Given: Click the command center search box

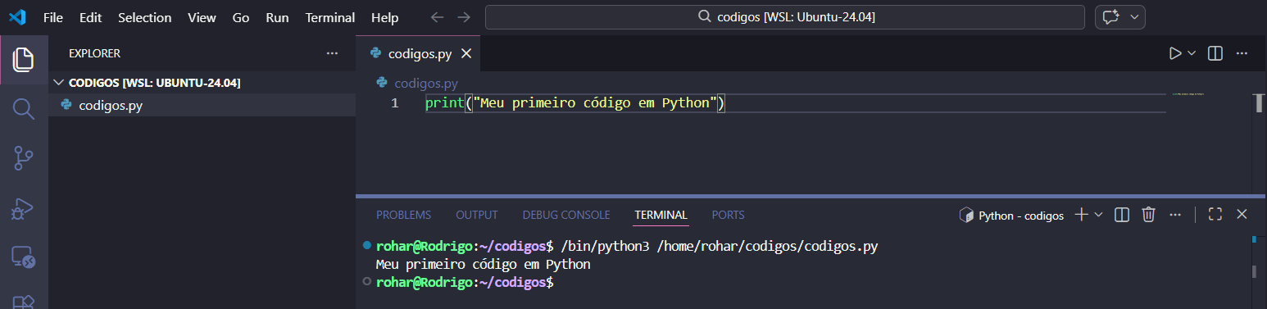Looking at the screenshot, I should [786, 17].
